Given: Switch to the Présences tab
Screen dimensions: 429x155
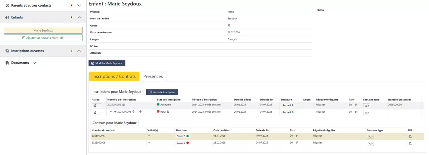Looking at the screenshot, I should [x=153, y=76].
